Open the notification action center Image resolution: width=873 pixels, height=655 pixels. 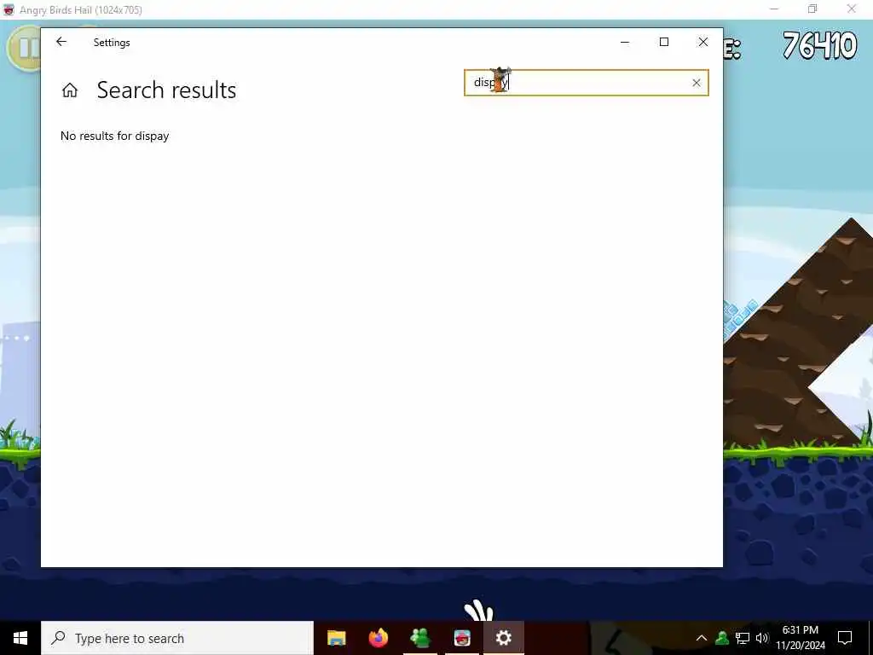[845, 638]
